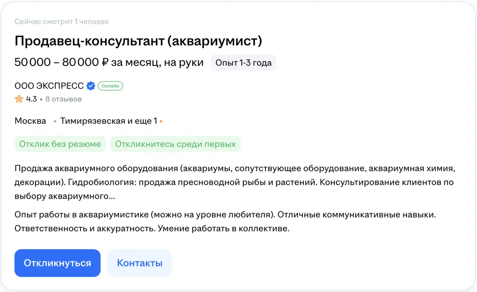This screenshot has width=477, height=292.
Task: Expand the Тимирязевская и еще 1 metro list
Action: coord(109,121)
